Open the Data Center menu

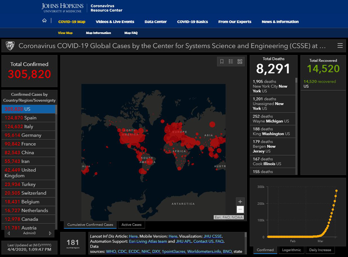click(156, 22)
